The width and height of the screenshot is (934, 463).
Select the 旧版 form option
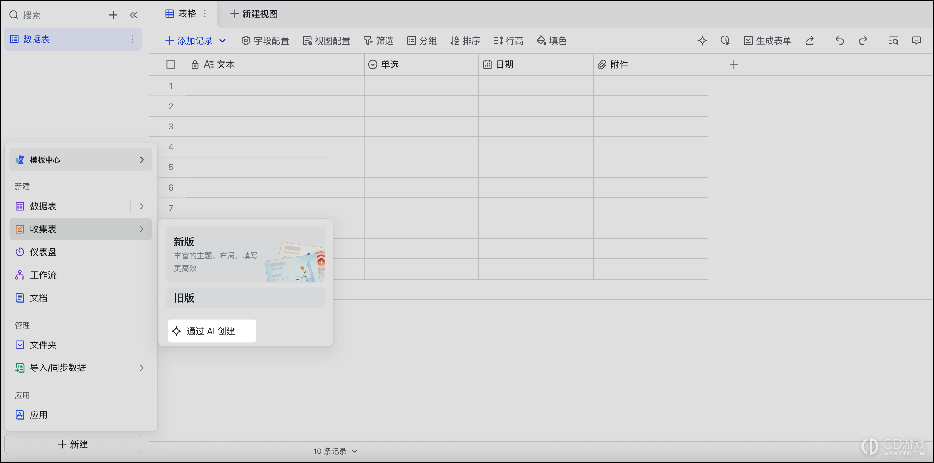tap(246, 298)
